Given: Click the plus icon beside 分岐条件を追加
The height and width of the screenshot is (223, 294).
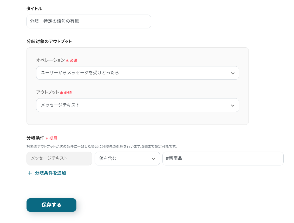Looking at the screenshot, I should pos(30,173).
